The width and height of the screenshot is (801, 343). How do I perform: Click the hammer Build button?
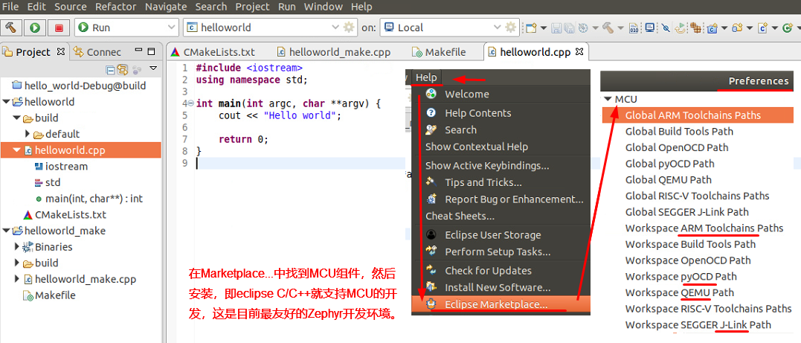pos(10,27)
